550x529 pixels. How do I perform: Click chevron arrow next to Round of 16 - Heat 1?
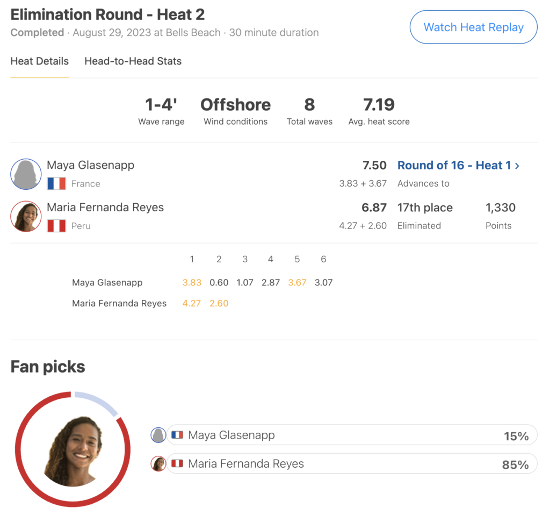point(517,166)
